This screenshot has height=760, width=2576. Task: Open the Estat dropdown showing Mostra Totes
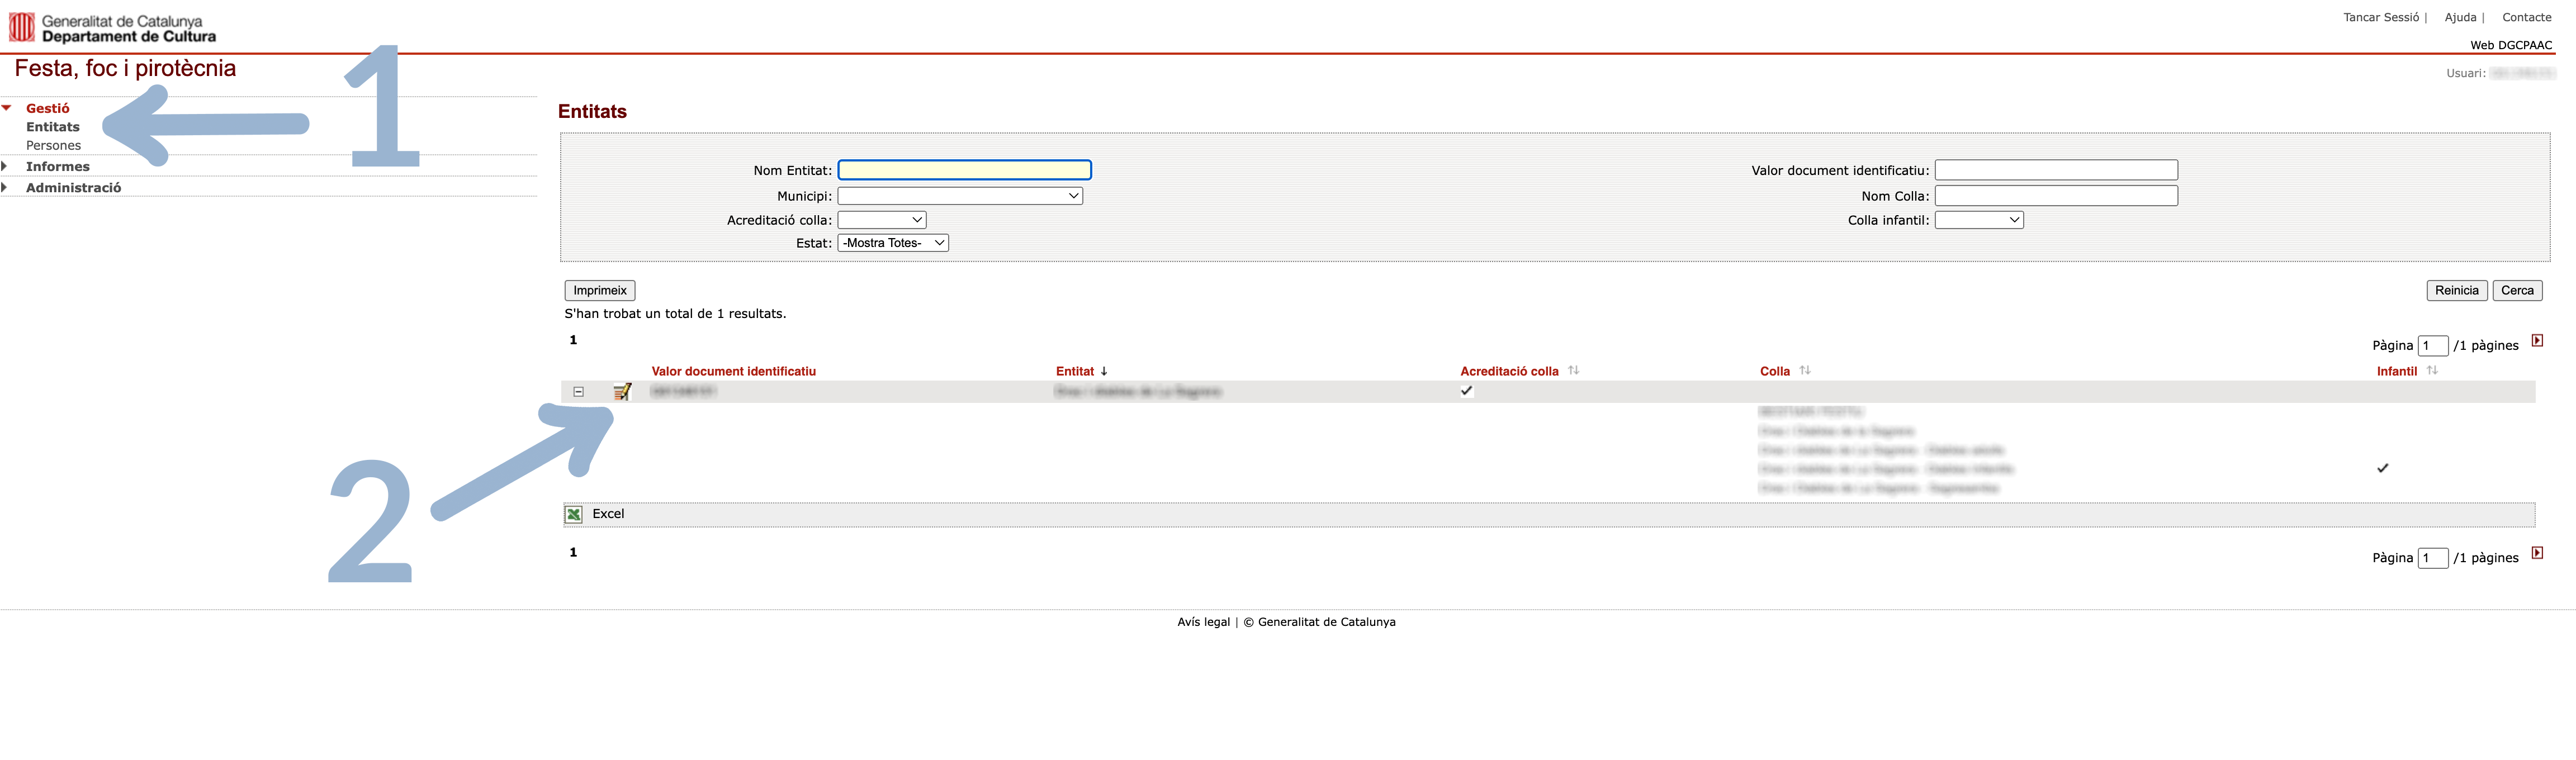click(892, 243)
